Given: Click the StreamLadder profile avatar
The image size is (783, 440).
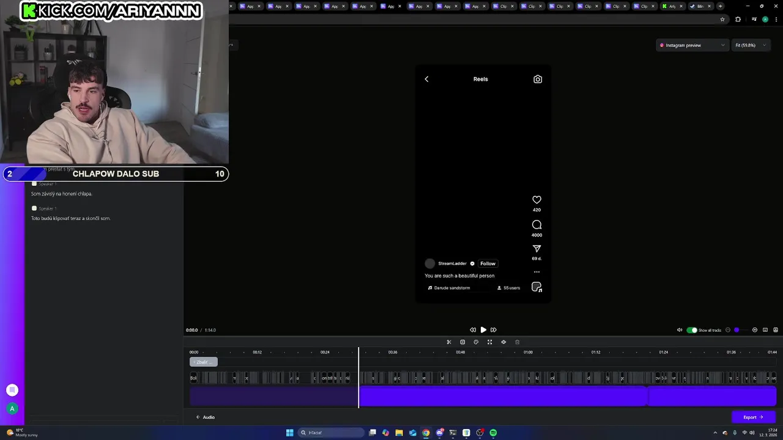Looking at the screenshot, I should (x=430, y=263).
